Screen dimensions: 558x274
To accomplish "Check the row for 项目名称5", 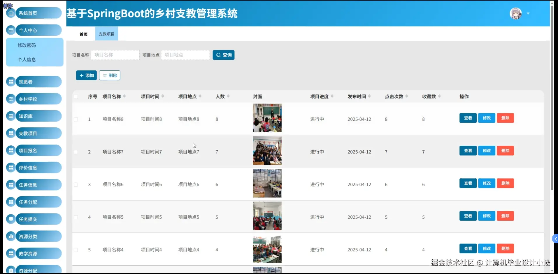I will [x=76, y=217].
